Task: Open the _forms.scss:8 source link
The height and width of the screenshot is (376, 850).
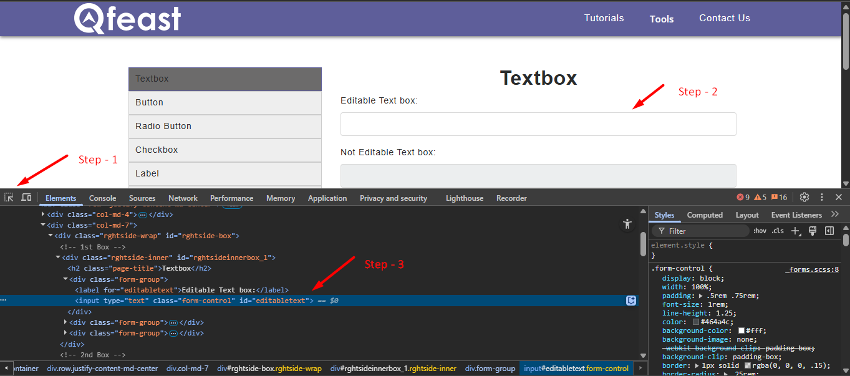Action: pyautogui.click(x=812, y=269)
